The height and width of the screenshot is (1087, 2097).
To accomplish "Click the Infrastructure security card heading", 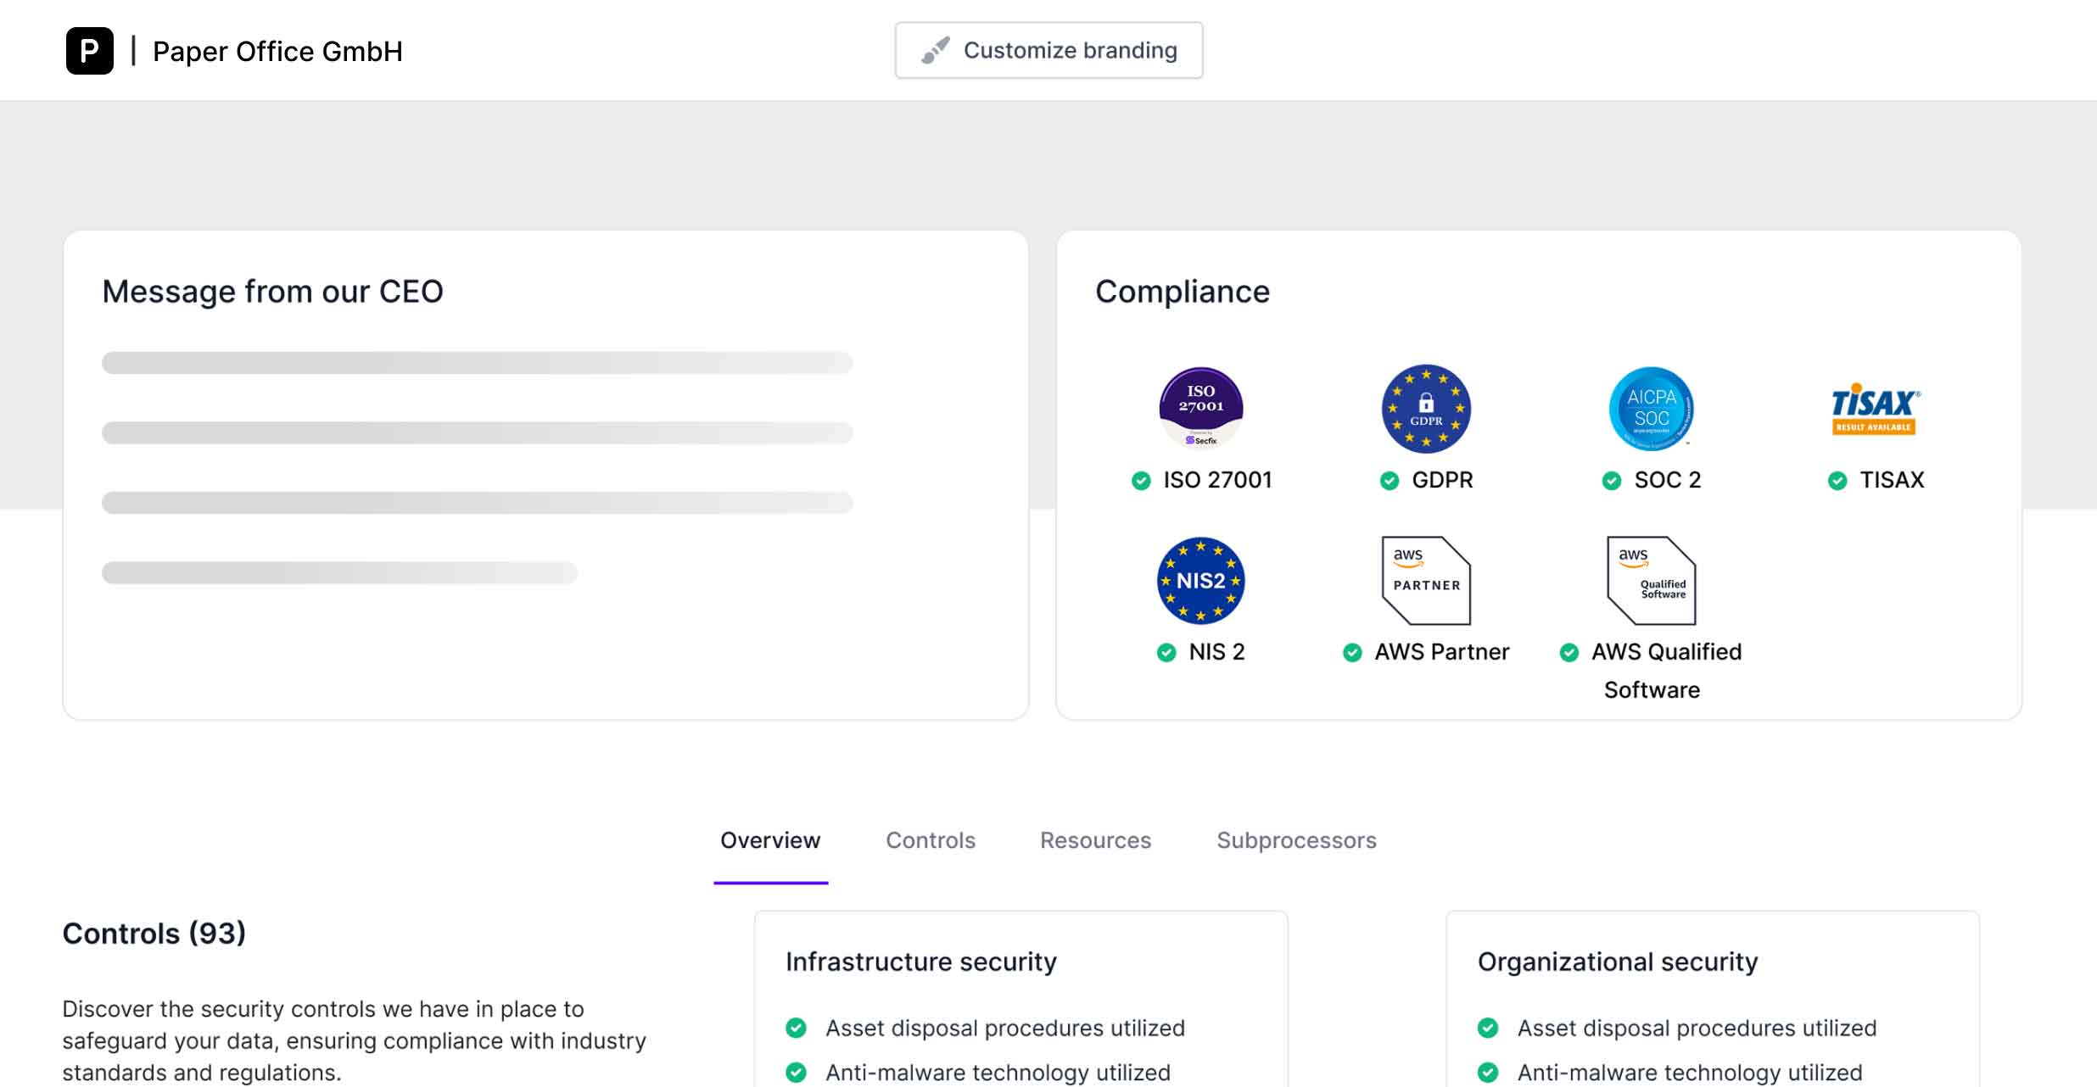I will click(921, 962).
